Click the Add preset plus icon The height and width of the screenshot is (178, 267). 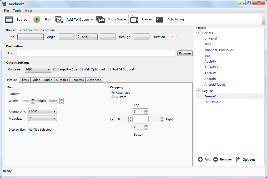coord(200,159)
